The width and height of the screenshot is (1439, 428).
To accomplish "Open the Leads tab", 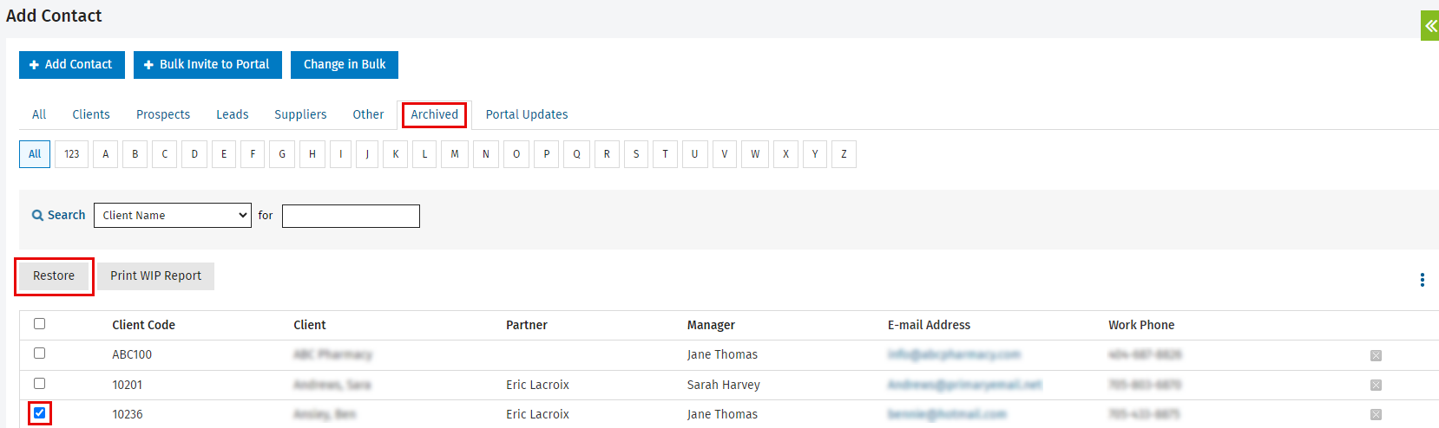I will coord(233,114).
